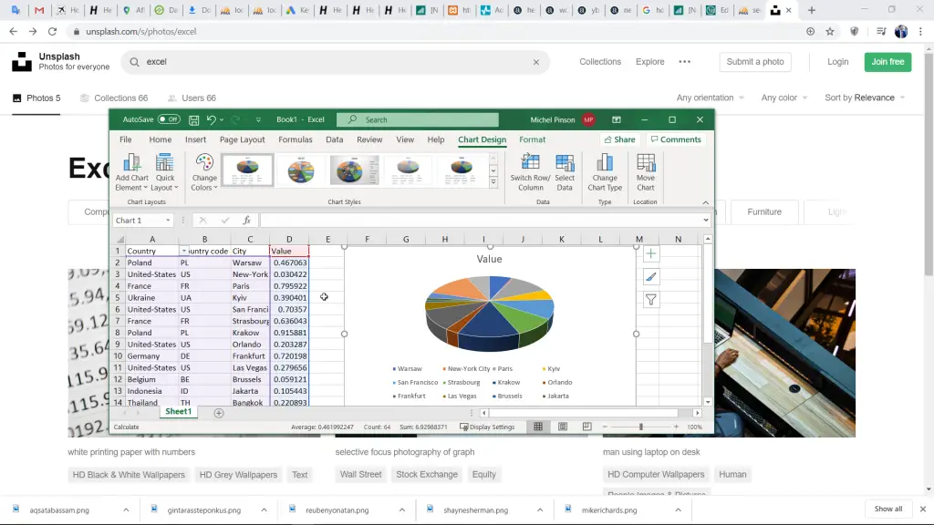Clear the Unsplash search field
The width and height of the screenshot is (934, 525).
tap(536, 62)
